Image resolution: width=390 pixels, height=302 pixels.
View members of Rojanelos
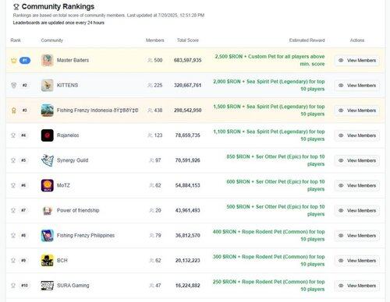coord(356,135)
